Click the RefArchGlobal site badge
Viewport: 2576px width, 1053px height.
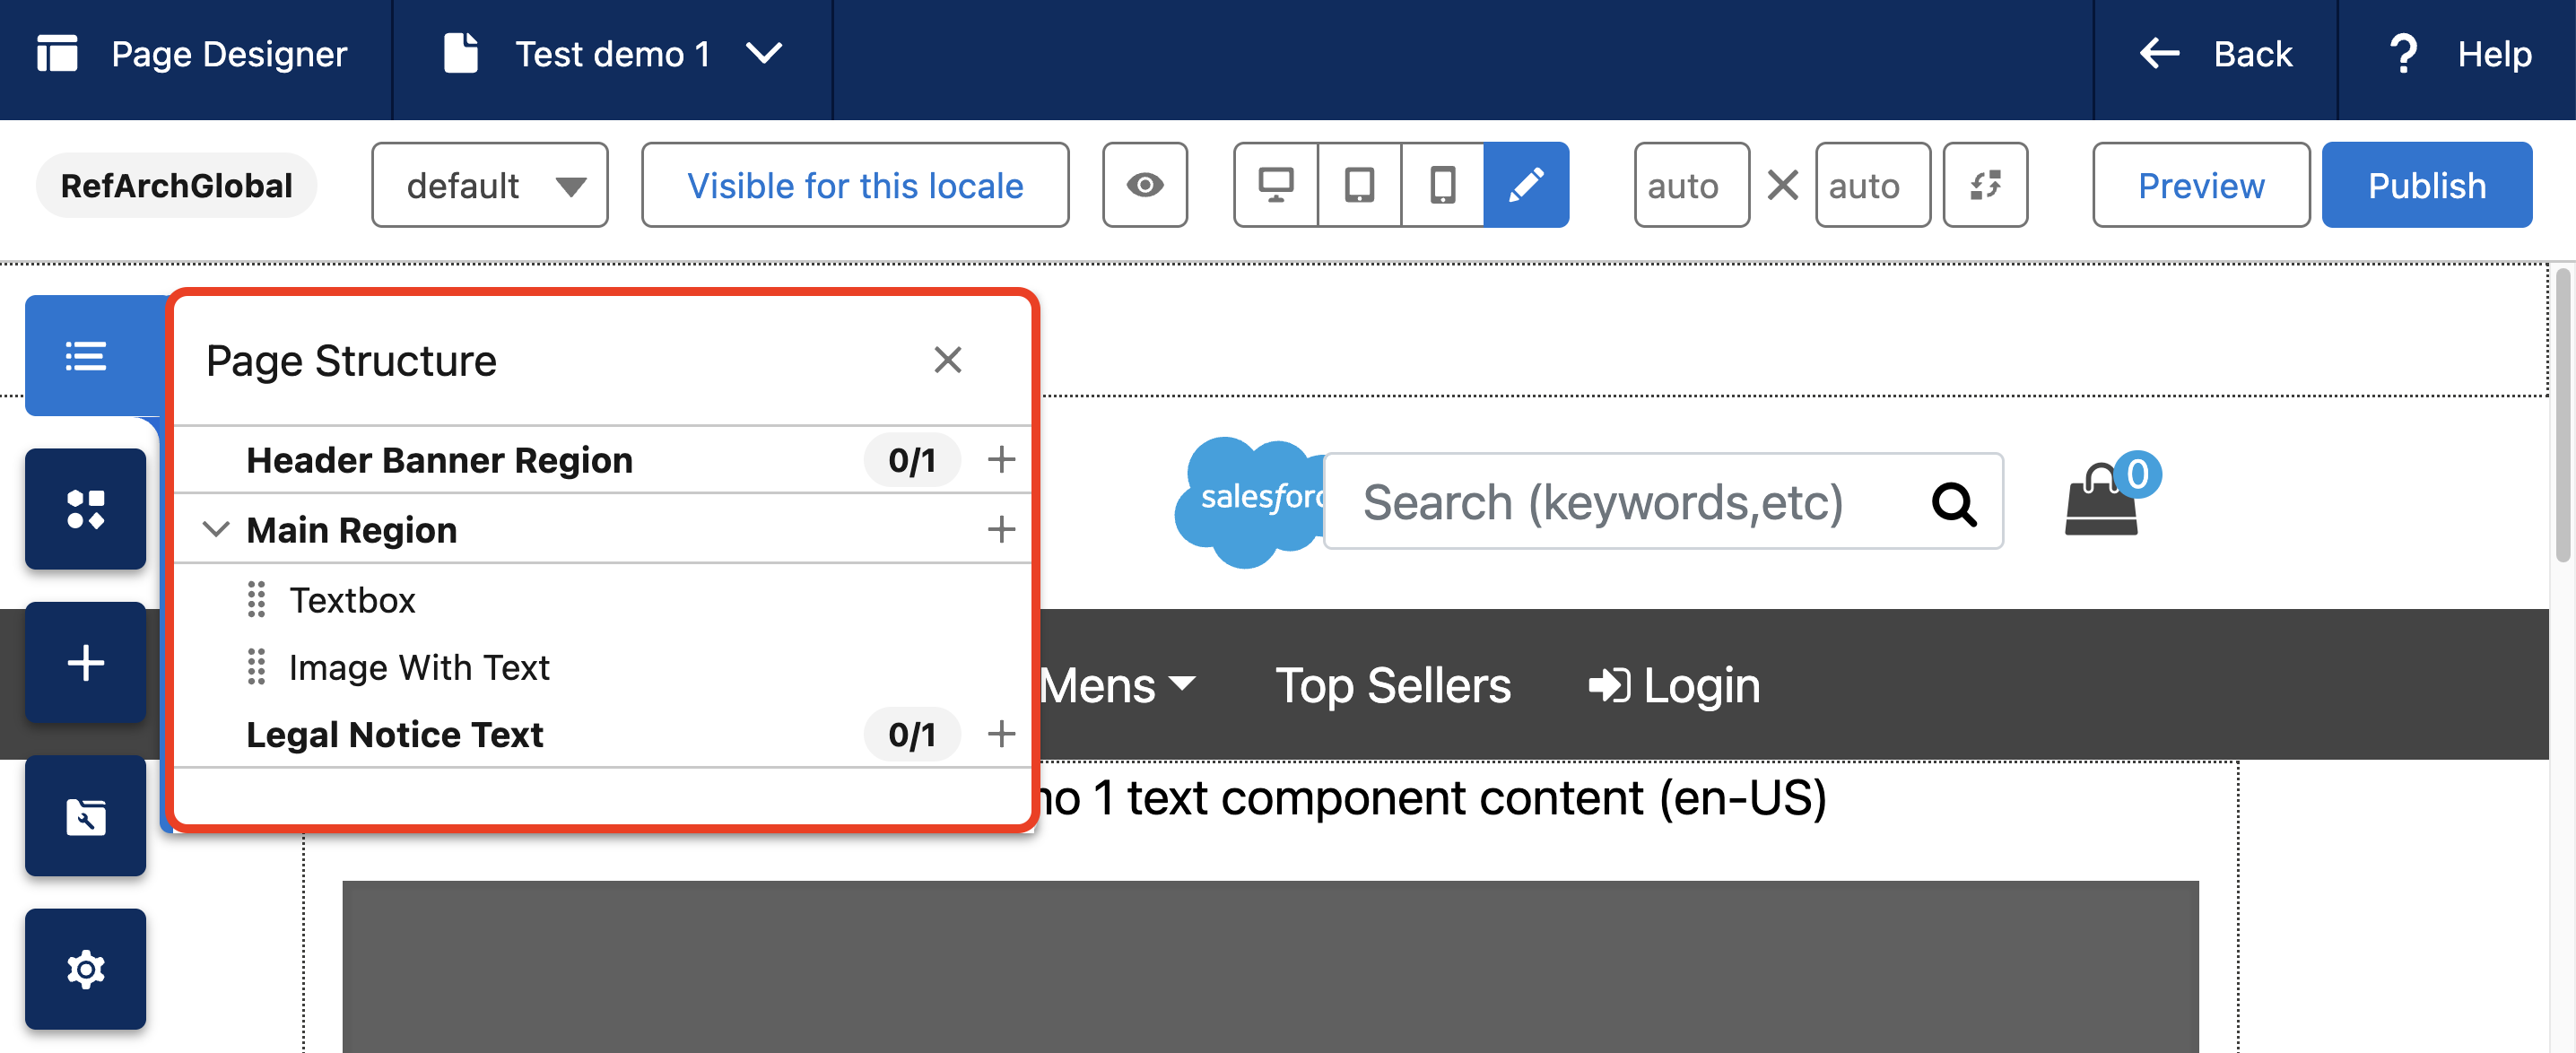pyautogui.click(x=176, y=185)
